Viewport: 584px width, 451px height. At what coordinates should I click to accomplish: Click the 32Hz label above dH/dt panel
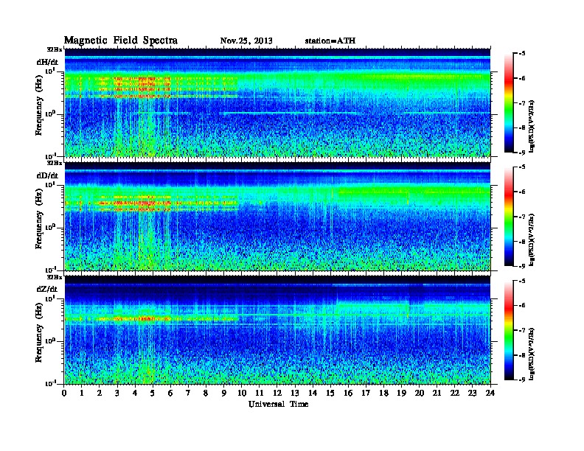(55, 49)
